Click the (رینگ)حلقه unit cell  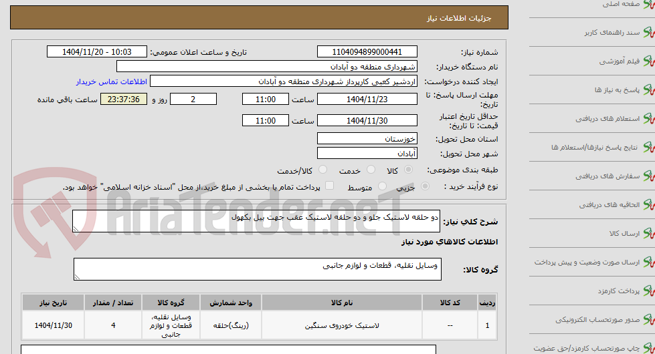click(231, 325)
